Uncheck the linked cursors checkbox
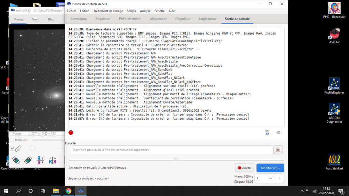 tap(12, 148)
